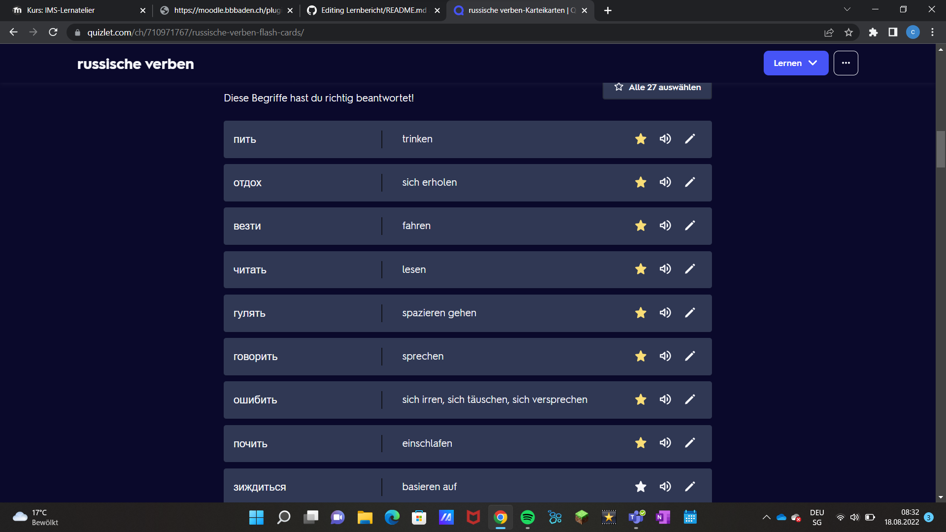Click the page's vertical scrollbar thumb

coord(941,149)
